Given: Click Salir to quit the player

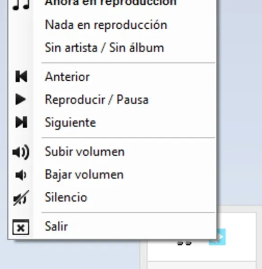Looking at the screenshot, I should [x=112, y=226].
